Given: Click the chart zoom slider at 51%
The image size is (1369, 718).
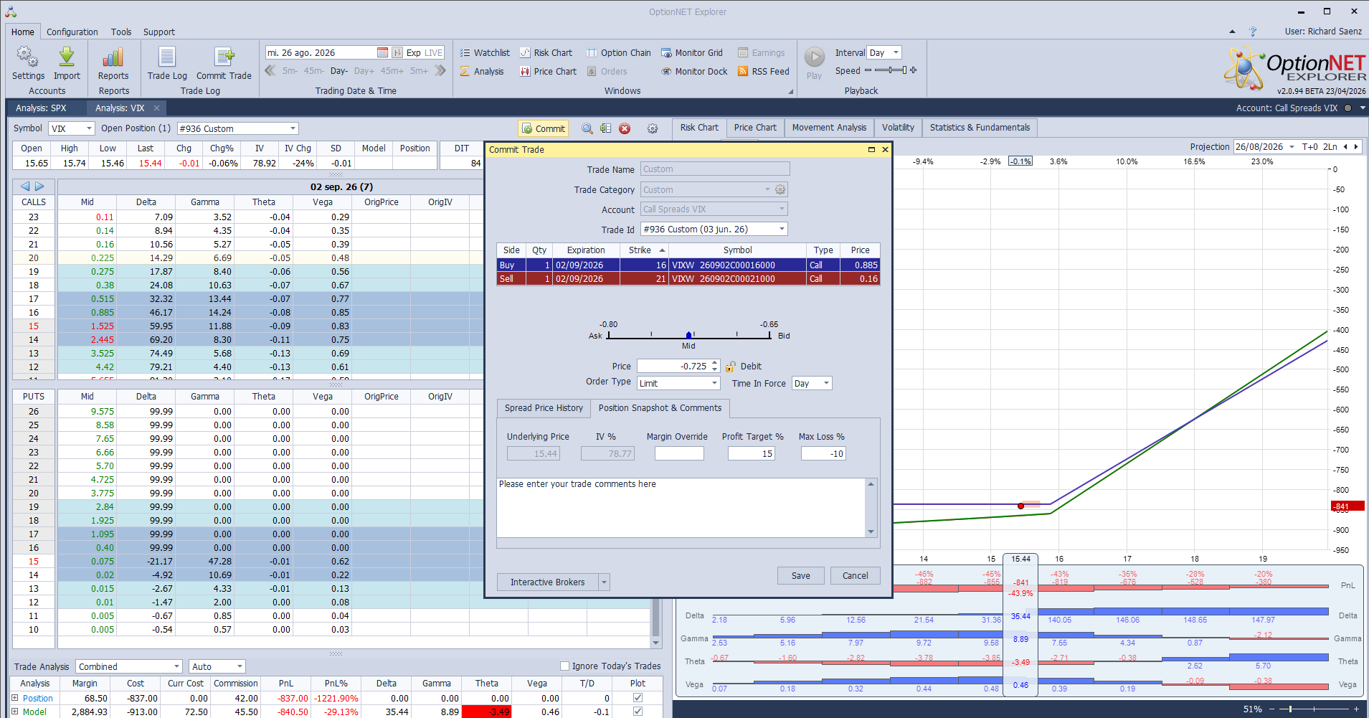Looking at the screenshot, I should tap(1290, 709).
